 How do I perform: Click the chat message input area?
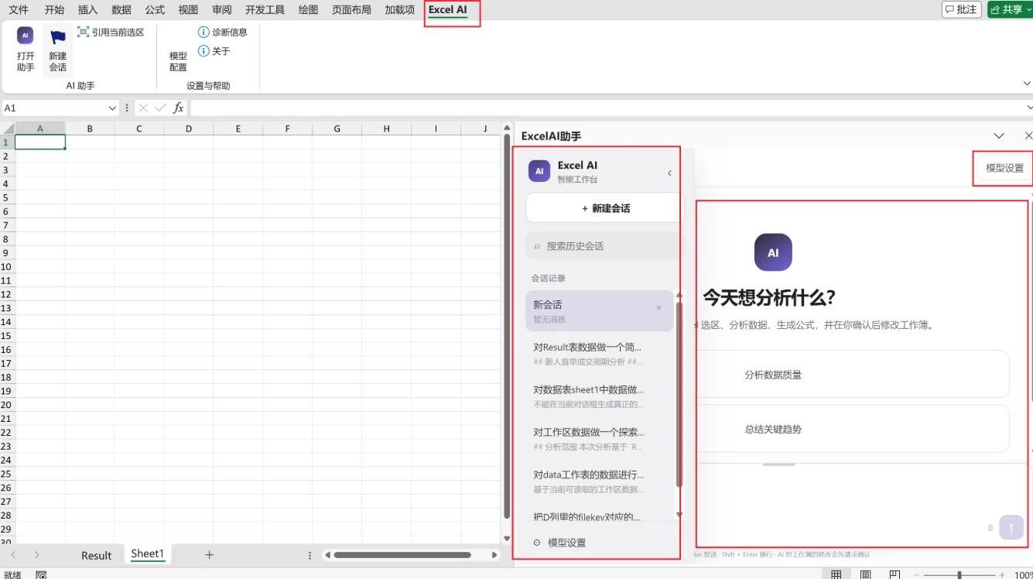(x=843, y=493)
